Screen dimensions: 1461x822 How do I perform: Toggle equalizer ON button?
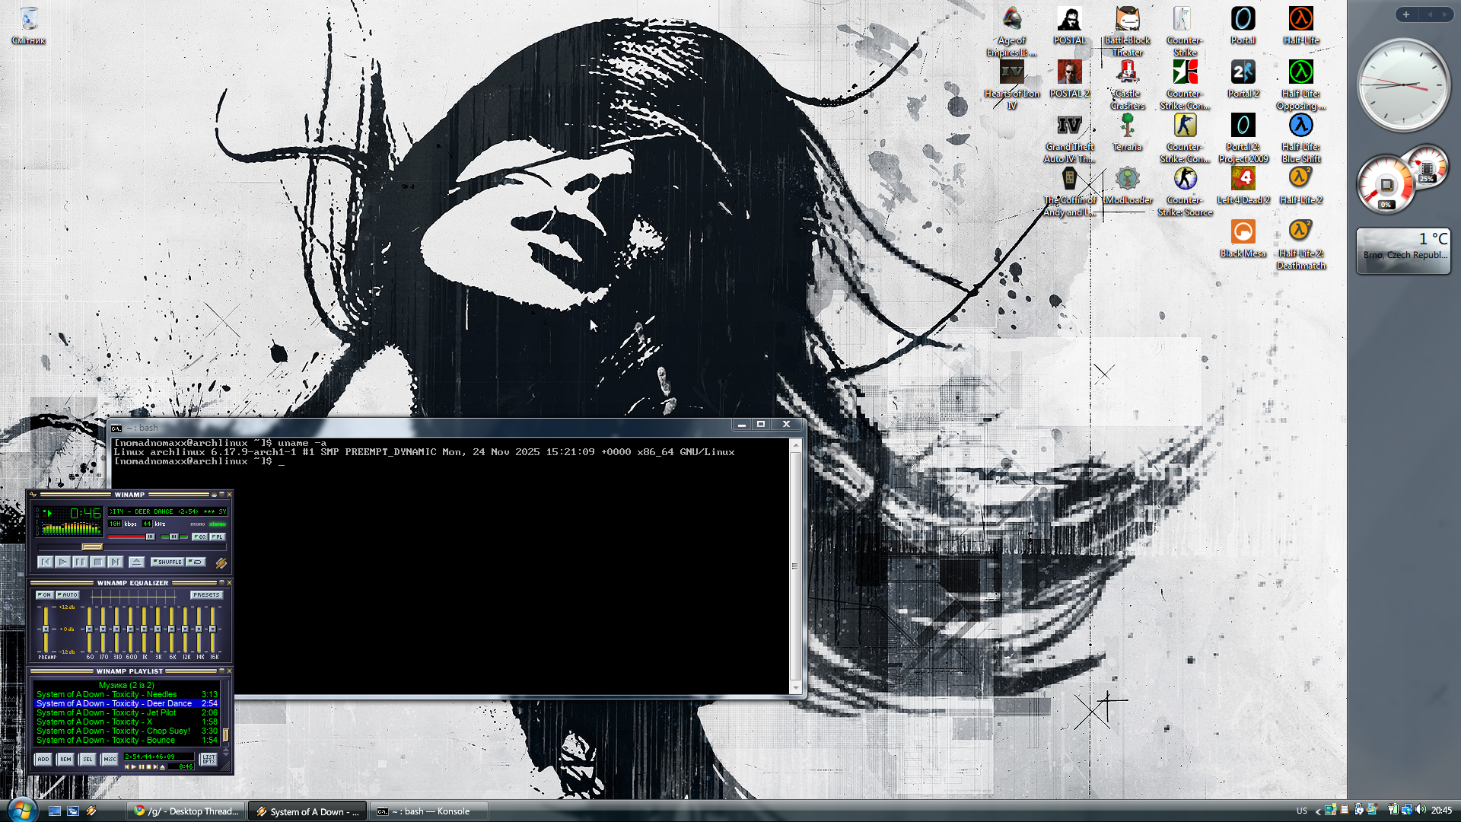(45, 595)
